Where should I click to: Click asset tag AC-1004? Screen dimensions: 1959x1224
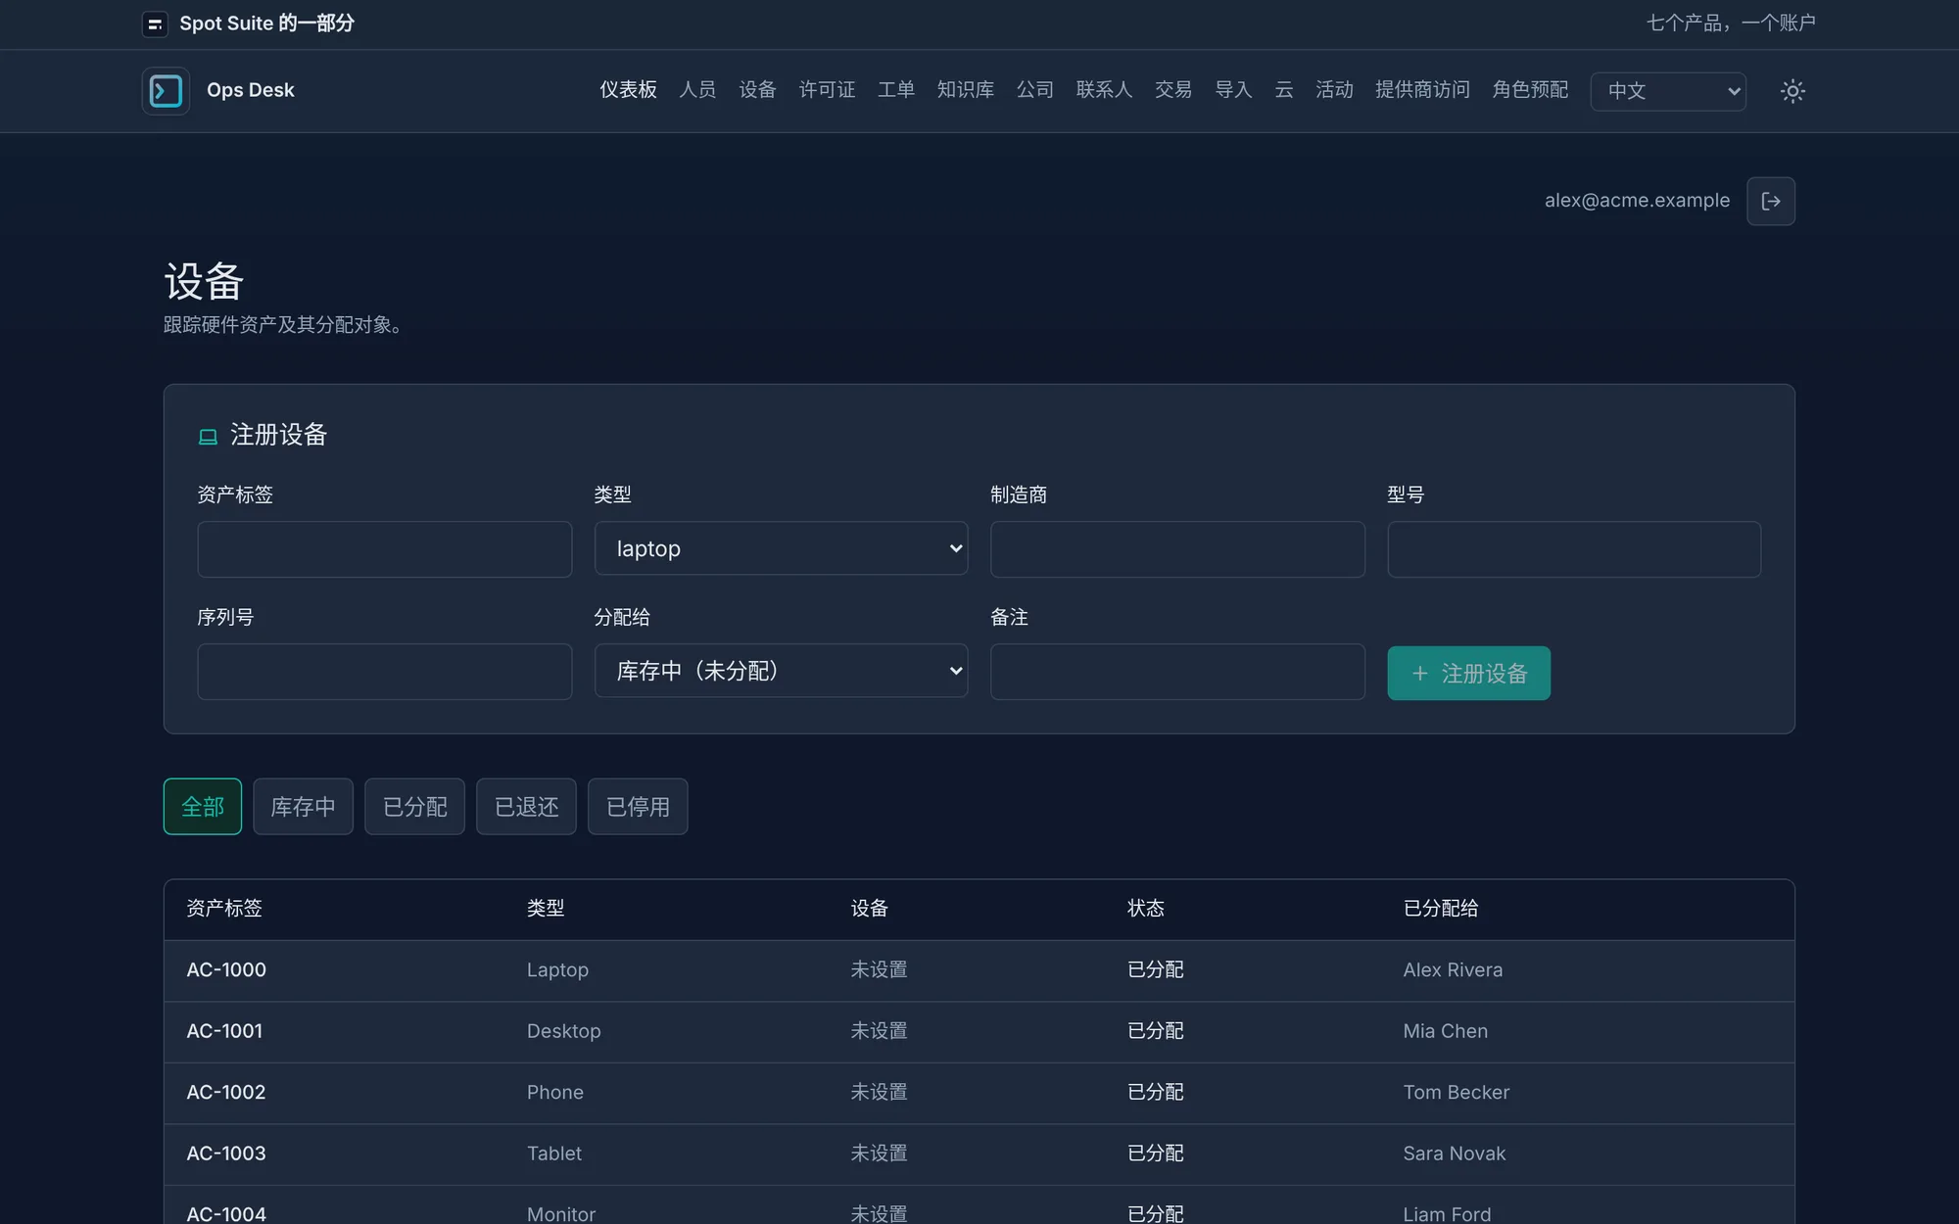click(226, 1213)
